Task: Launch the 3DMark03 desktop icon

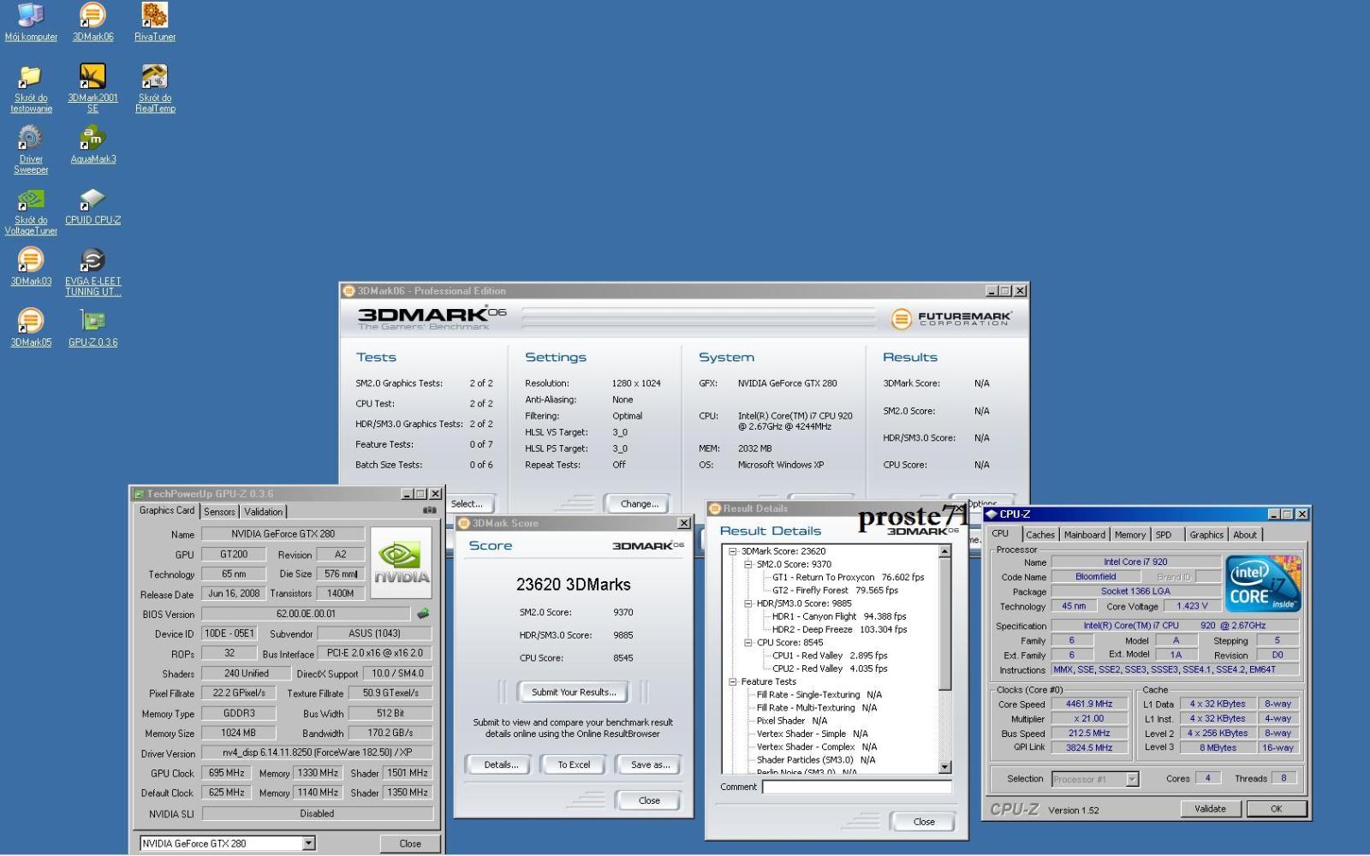Action: click(31, 267)
